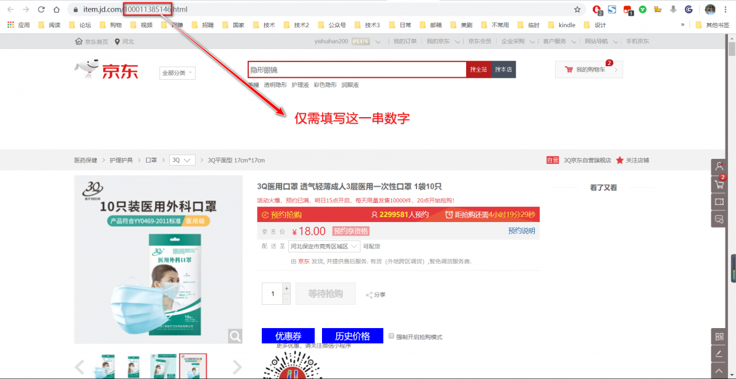Show next thumbnails with the right arrow

237,367
